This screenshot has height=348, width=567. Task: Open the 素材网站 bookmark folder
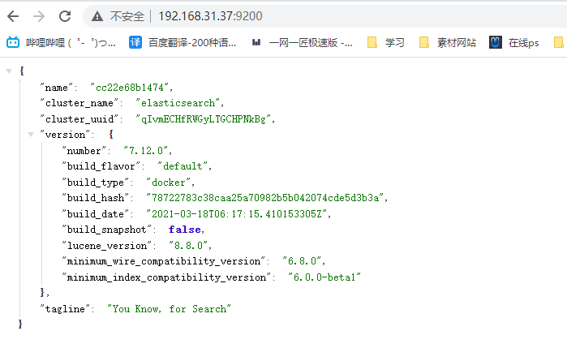(447, 43)
